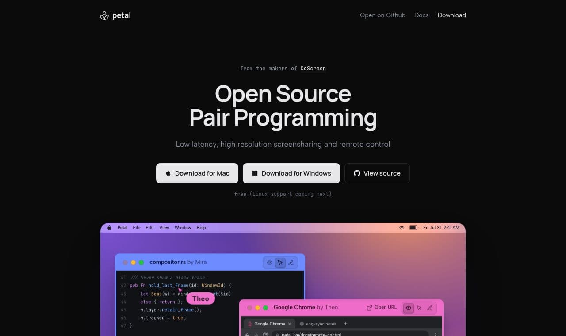Select pencil draw mode in Google Chrome window
566x336 pixels.
[x=429, y=308]
